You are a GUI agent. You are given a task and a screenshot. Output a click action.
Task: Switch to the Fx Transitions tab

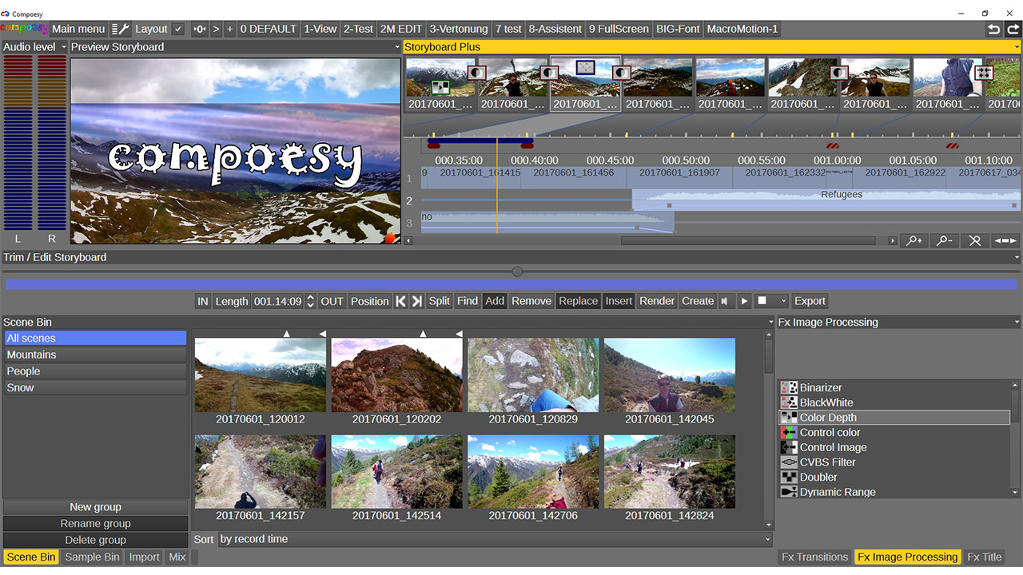tap(814, 557)
